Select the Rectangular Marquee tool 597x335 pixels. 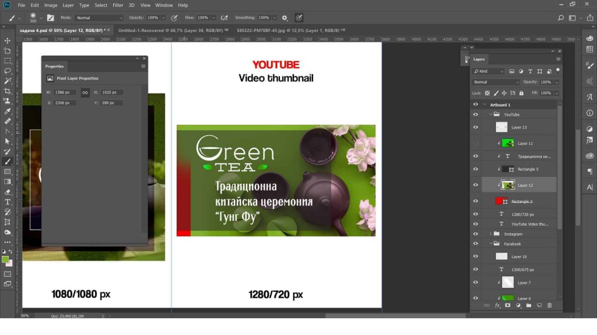coord(7,60)
